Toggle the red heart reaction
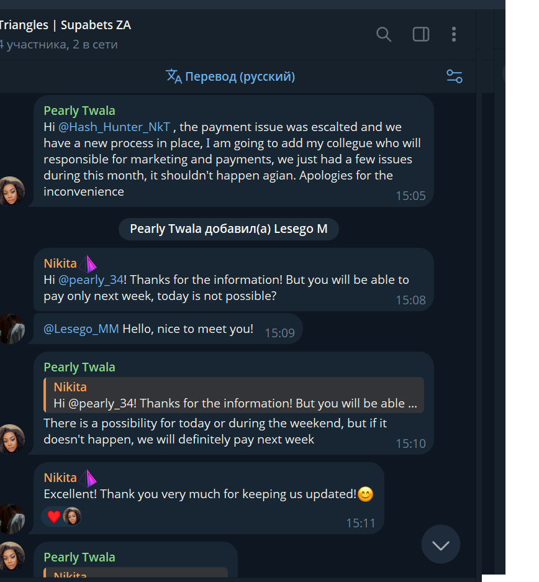 click(x=54, y=516)
